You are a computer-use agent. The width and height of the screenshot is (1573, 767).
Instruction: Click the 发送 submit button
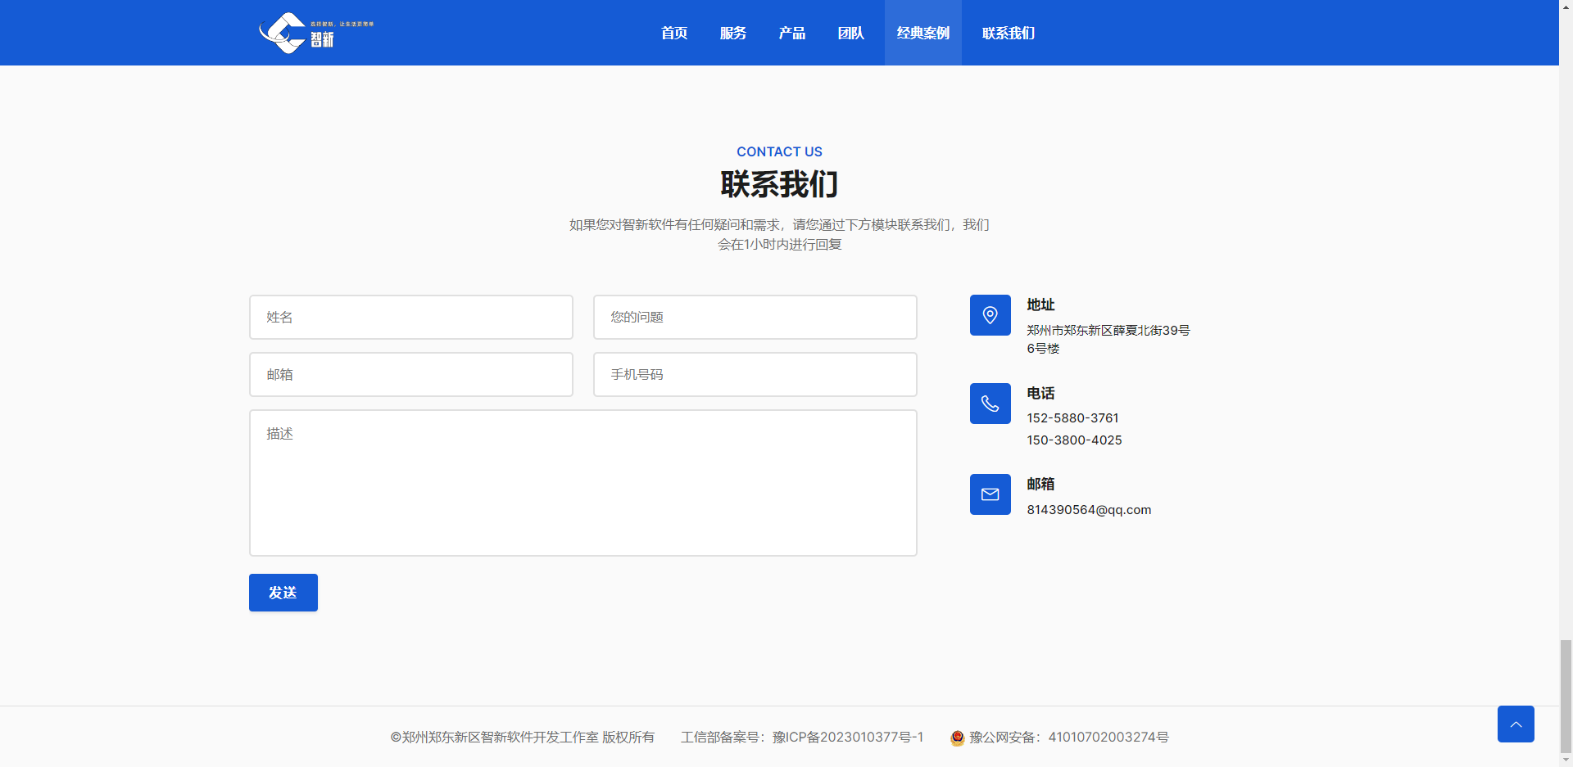283,593
